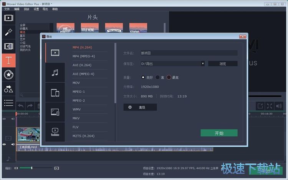Click zoom in timeline icon
Image resolution: width=288 pixels, height=180 pixels.
(x=56, y=168)
